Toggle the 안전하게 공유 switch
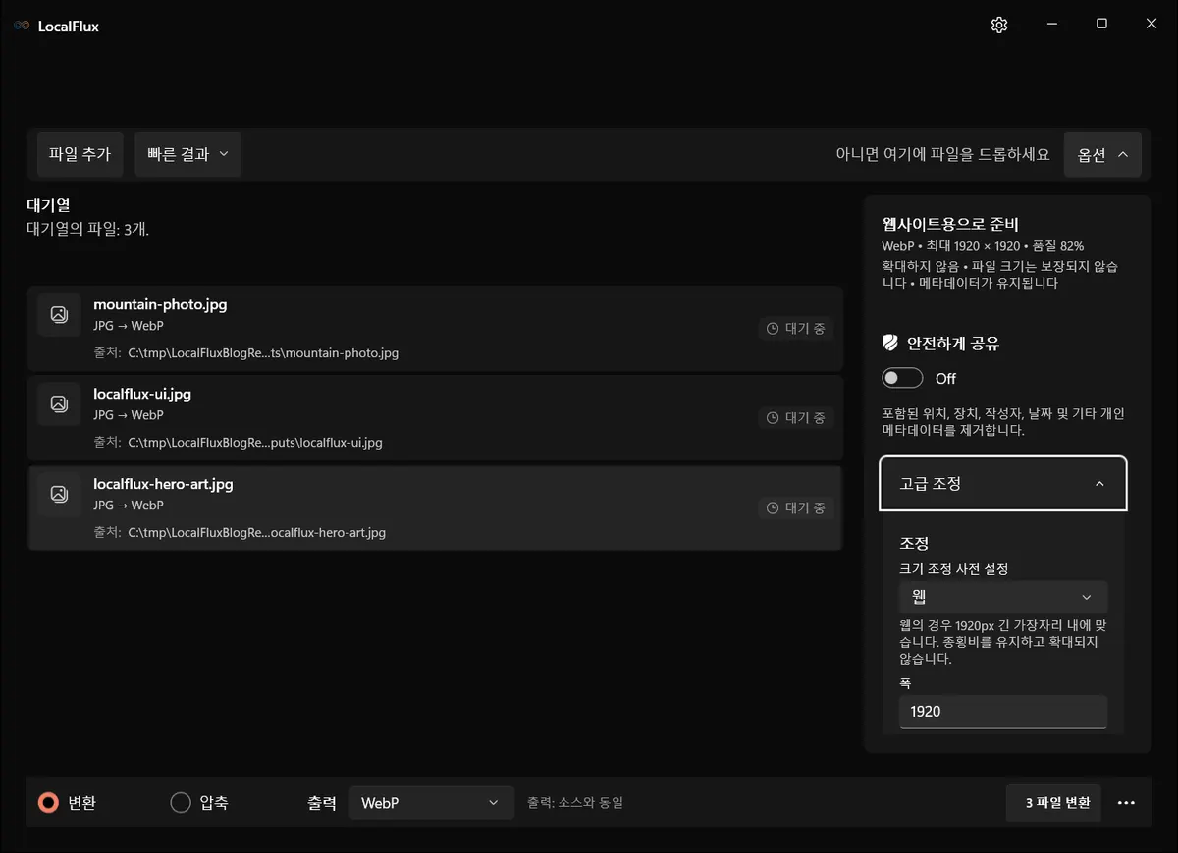 pos(902,378)
